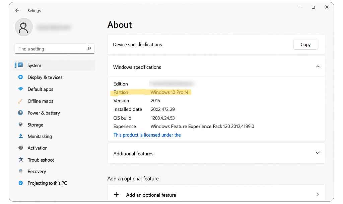The height and width of the screenshot is (204, 343).
Task: Open 'This product is licensed under the' link
Action: tap(147, 135)
